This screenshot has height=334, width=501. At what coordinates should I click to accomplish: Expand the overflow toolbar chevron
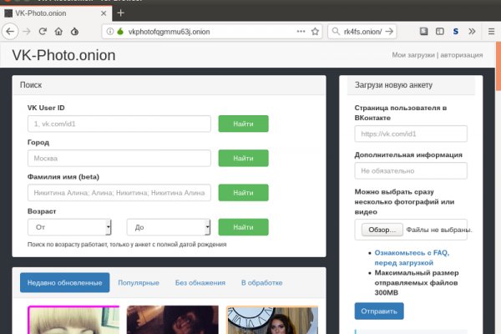pyautogui.click(x=472, y=32)
